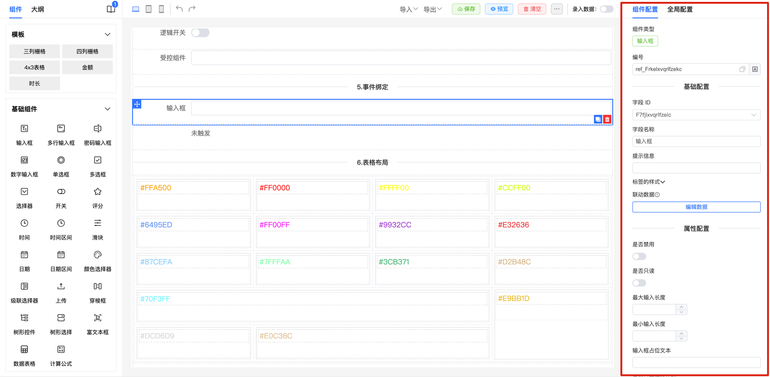Select the 穿梭框 component icon
The height and width of the screenshot is (377, 770).
98,286
